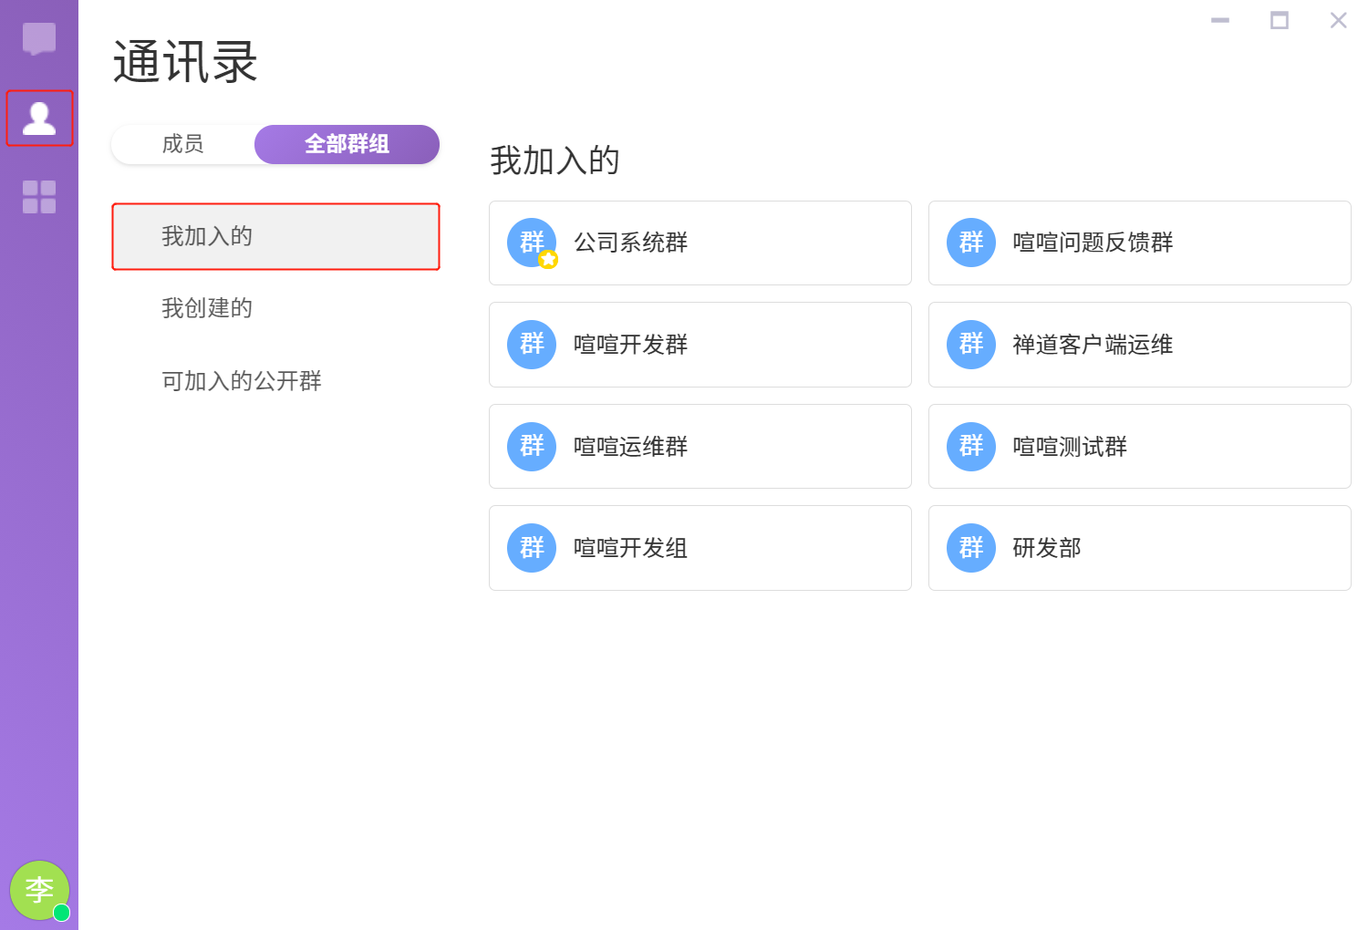Click the online status green dot
The width and height of the screenshot is (1368, 930).
[x=62, y=913]
